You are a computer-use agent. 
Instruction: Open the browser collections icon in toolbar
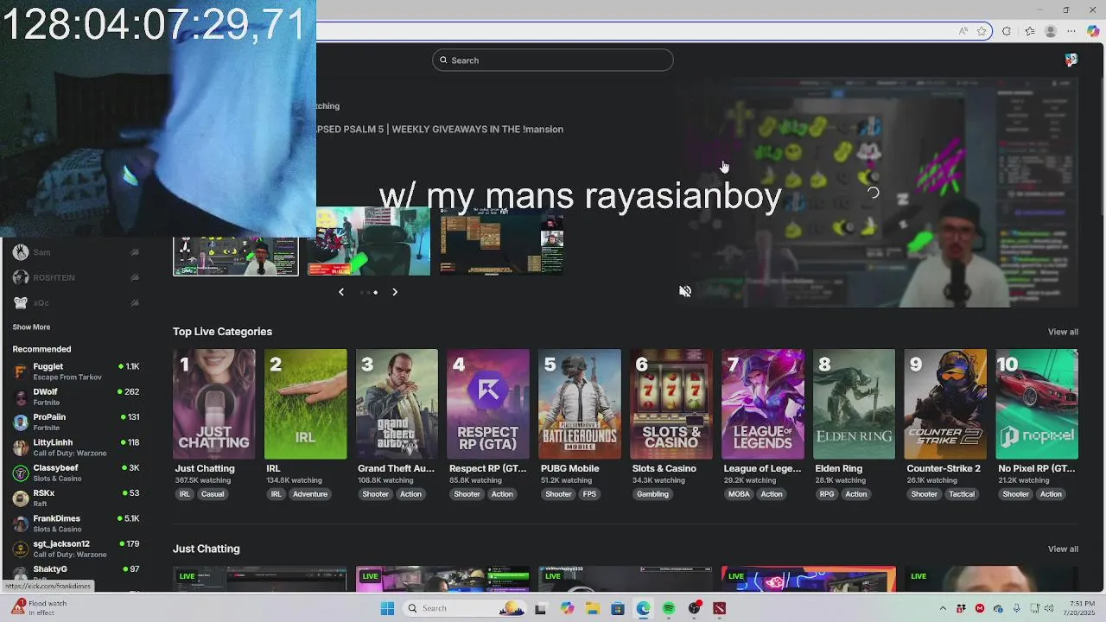(x=1029, y=31)
